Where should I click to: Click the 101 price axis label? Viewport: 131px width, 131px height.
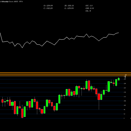(125, 105)
